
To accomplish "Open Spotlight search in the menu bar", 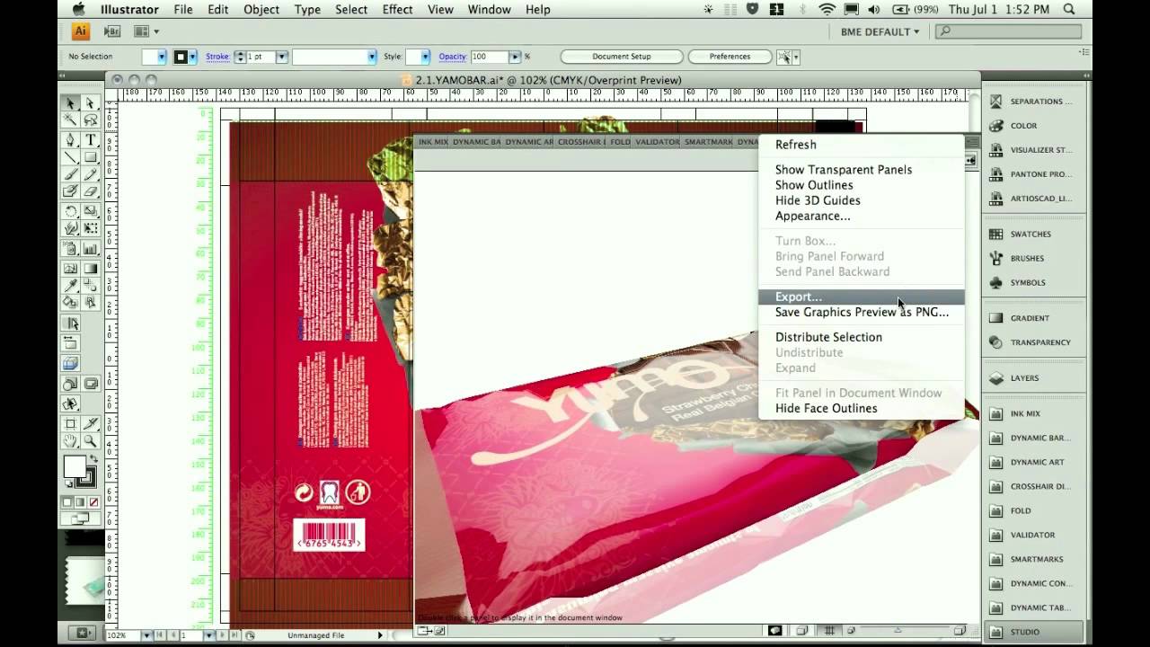I will [1069, 9].
